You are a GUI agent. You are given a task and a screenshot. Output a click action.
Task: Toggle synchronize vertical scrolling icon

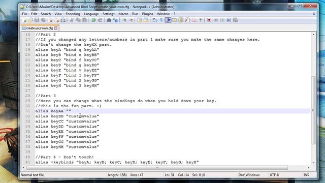tap(140, 20)
